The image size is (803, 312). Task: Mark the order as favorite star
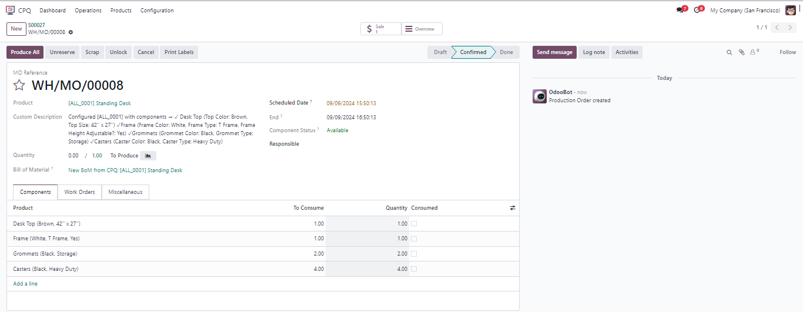pyautogui.click(x=19, y=85)
